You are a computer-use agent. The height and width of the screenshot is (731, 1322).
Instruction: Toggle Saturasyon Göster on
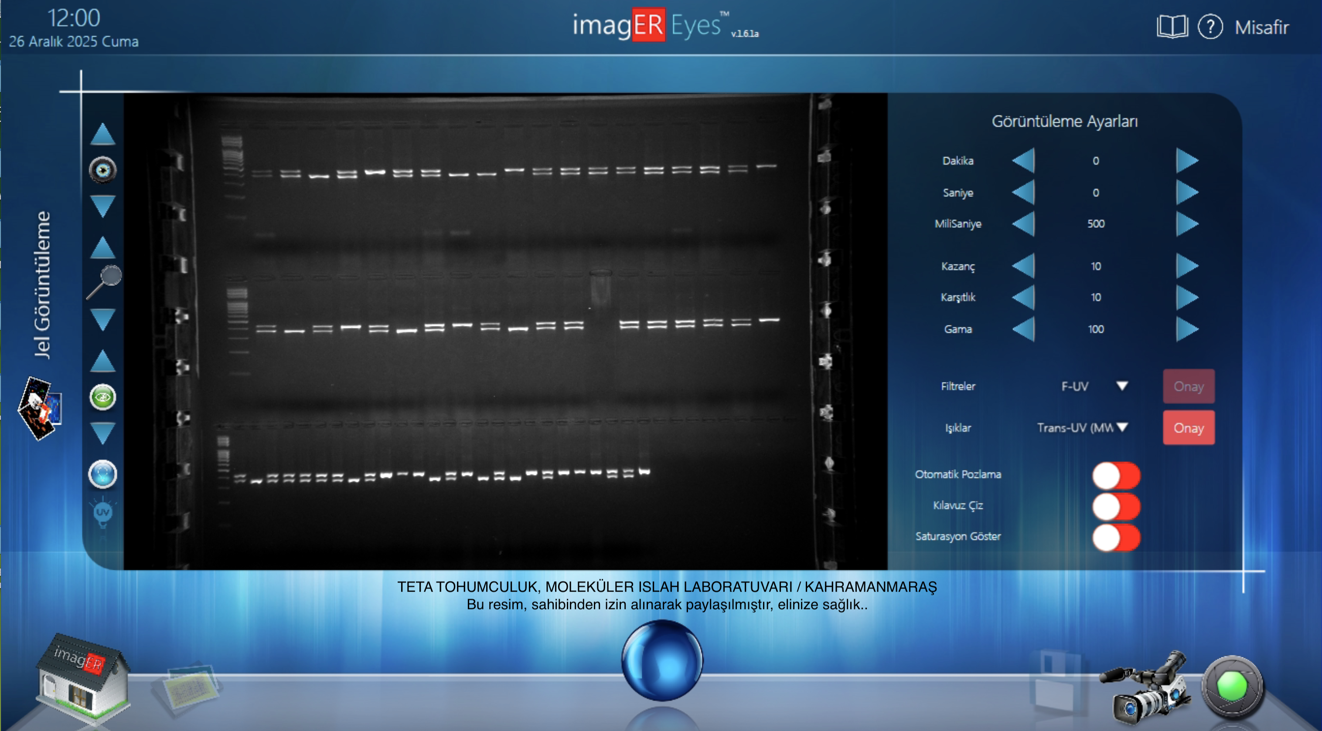[x=1115, y=536]
